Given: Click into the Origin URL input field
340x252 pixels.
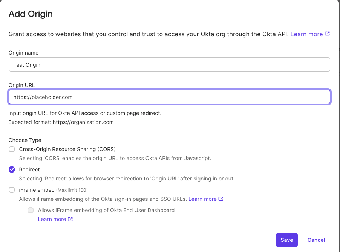Looking at the screenshot, I should 169,97.
